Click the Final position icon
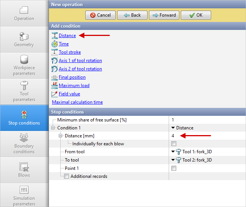This screenshot has width=246, height=207. click(55, 77)
